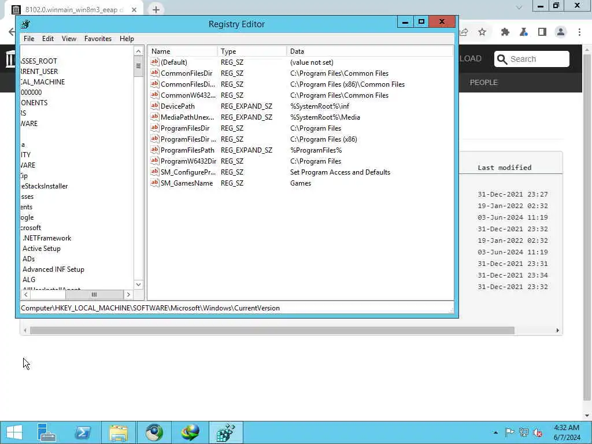Open the View menu in Registry Editor

coord(69,39)
